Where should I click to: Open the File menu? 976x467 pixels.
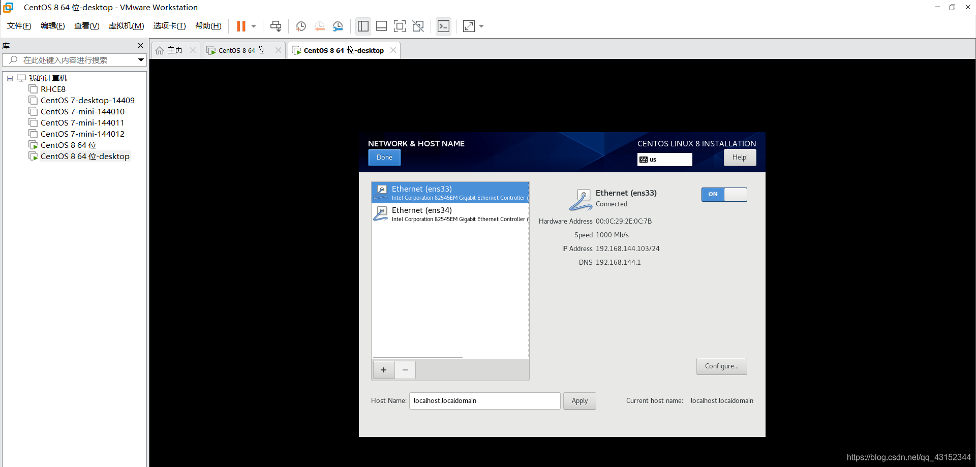[19, 26]
